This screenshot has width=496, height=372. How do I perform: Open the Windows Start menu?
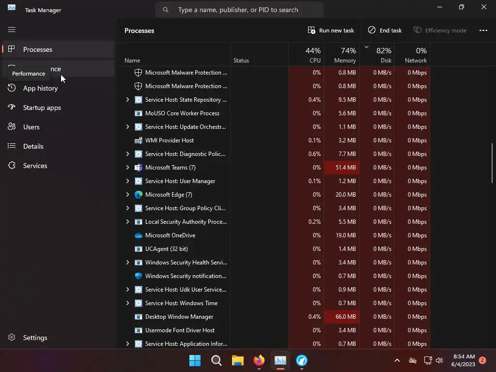point(195,360)
